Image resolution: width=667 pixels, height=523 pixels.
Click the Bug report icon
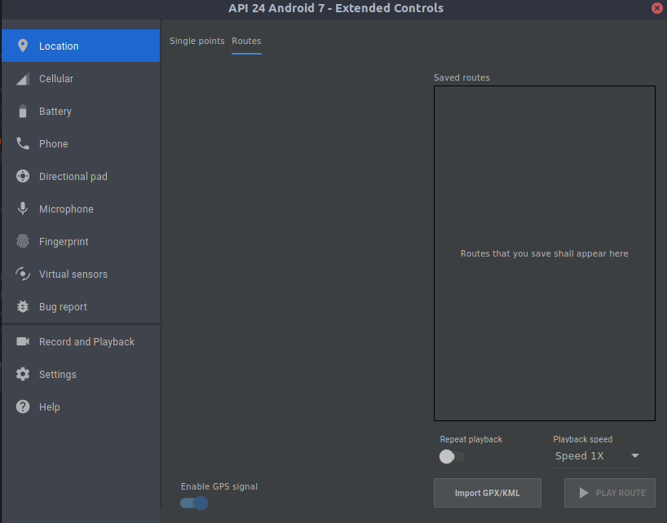23,307
